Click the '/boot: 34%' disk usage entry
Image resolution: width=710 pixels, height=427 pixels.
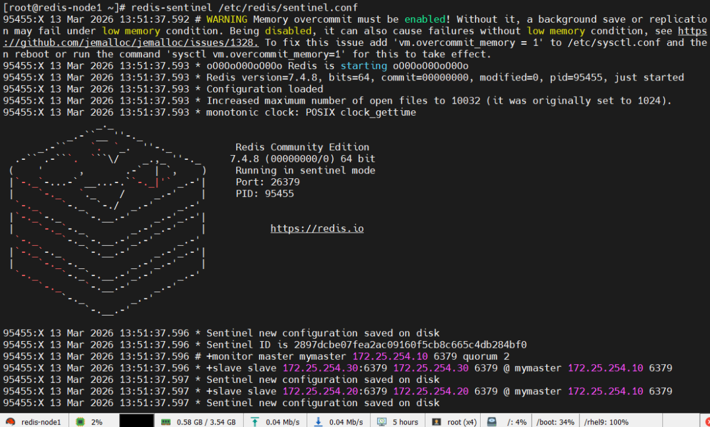click(x=555, y=422)
